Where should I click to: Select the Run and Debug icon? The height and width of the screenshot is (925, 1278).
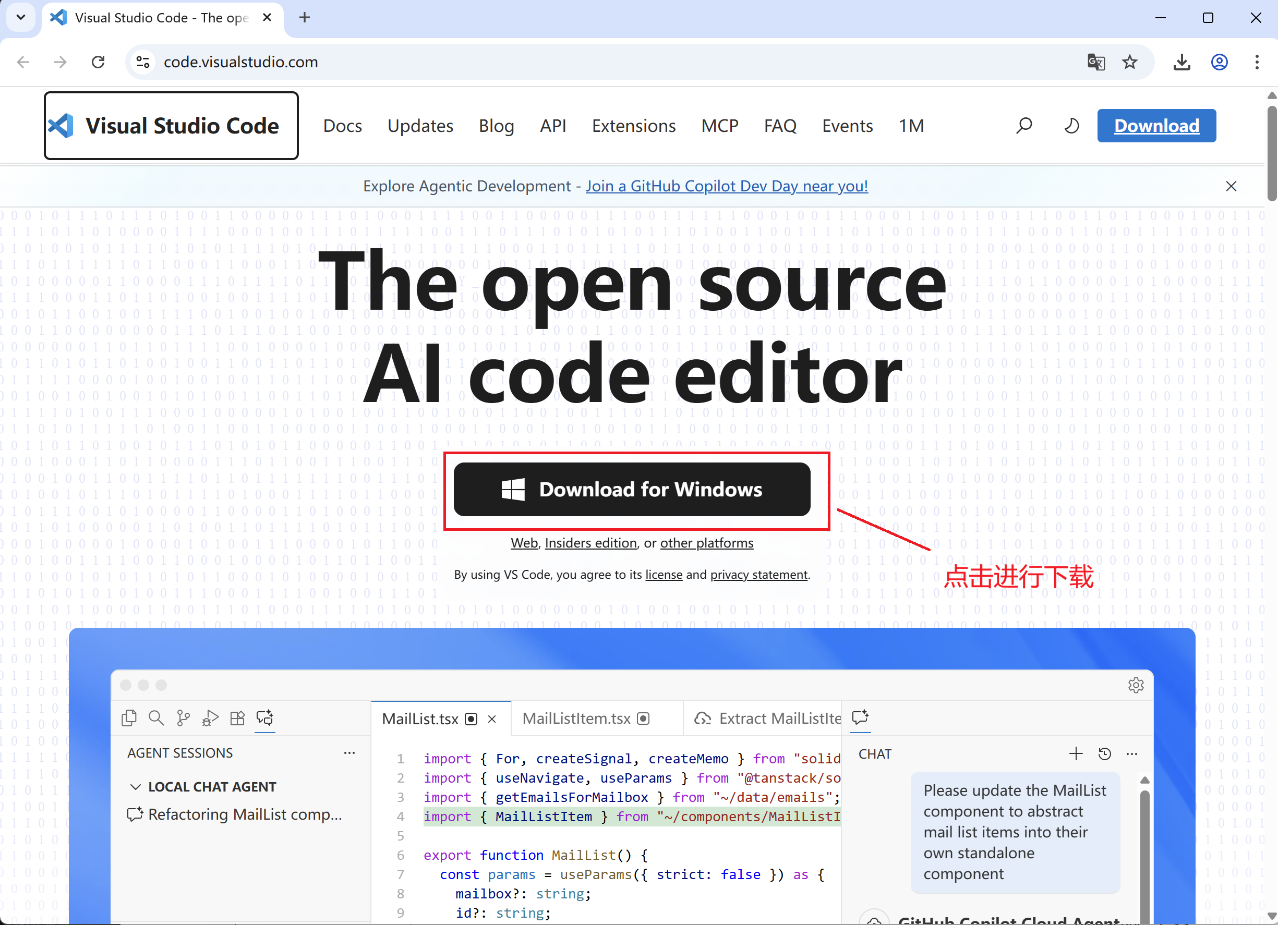pyautogui.click(x=210, y=718)
